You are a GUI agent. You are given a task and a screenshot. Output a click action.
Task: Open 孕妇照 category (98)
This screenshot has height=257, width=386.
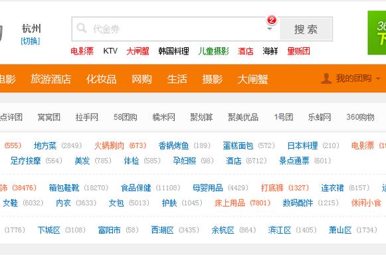tap(185, 161)
